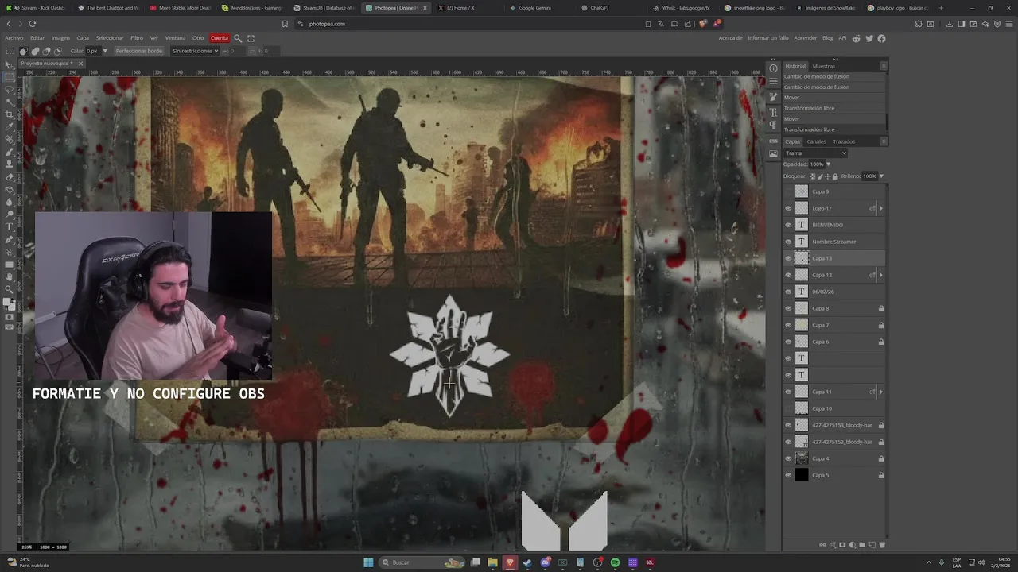Toggle visibility of Capa 13
This screenshot has width=1018, height=572.
point(788,258)
